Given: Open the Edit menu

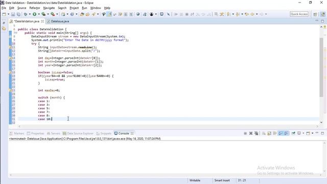Looking at the screenshot, I should (x=12, y=8).
